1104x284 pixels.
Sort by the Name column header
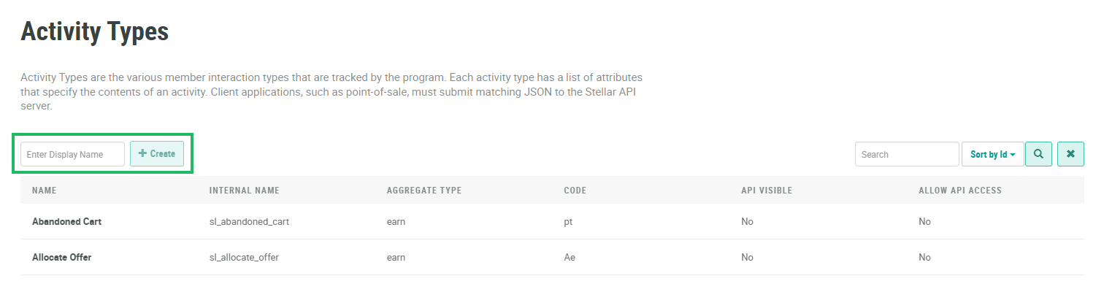tap(45, 191)
